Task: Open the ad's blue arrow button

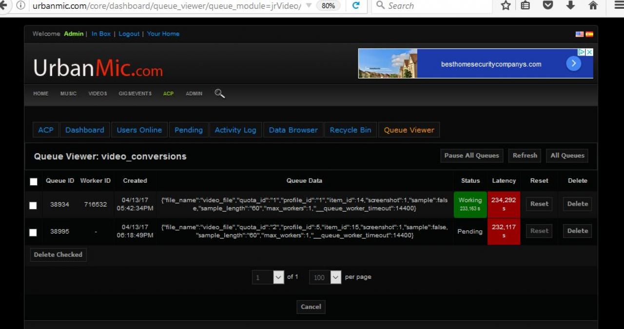Action: click(x=573, y=63)
